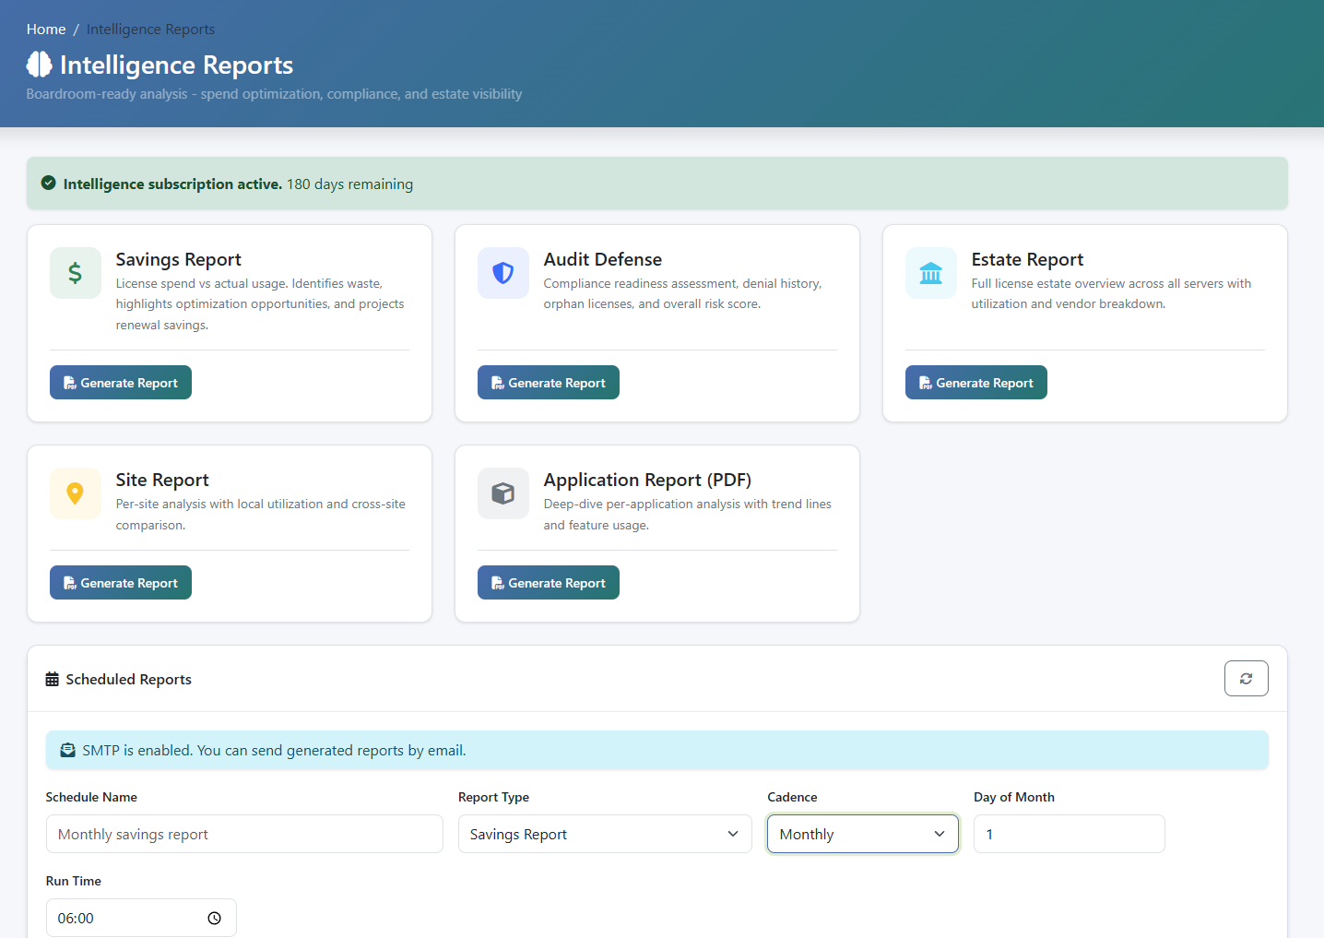Open the Report Type dropdown
This screenshot has height=938, width=1324.
[x=604, y=834]
